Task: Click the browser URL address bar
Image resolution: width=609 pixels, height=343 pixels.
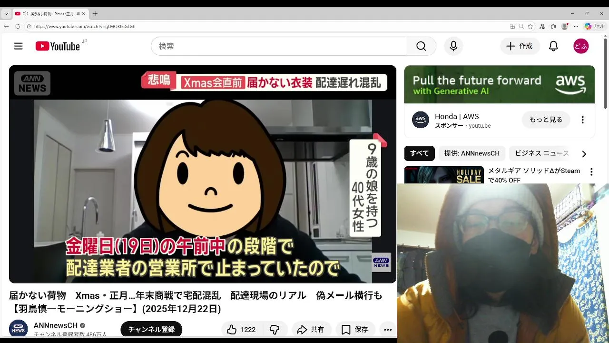Action: coord(266,26)
